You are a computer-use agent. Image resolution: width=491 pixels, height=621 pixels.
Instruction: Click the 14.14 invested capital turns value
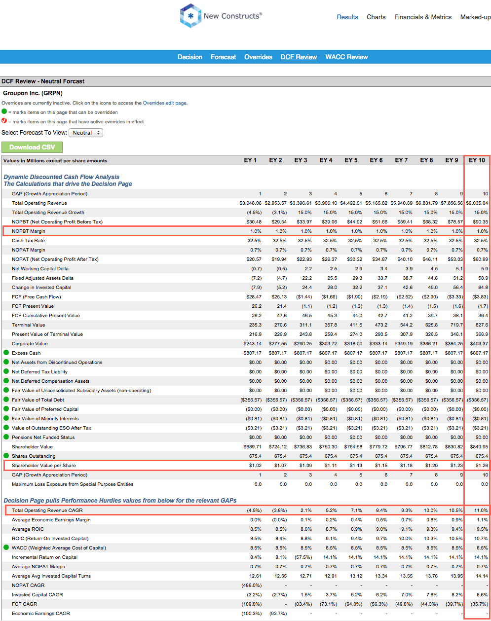coord(482,576)
